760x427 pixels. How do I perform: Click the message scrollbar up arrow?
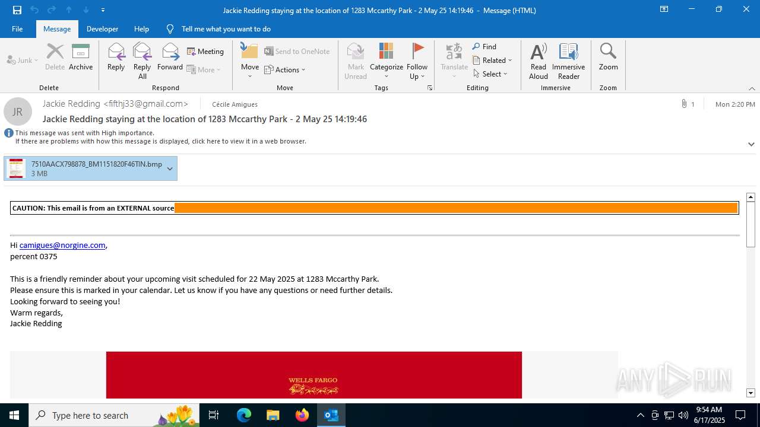(750, 197)
